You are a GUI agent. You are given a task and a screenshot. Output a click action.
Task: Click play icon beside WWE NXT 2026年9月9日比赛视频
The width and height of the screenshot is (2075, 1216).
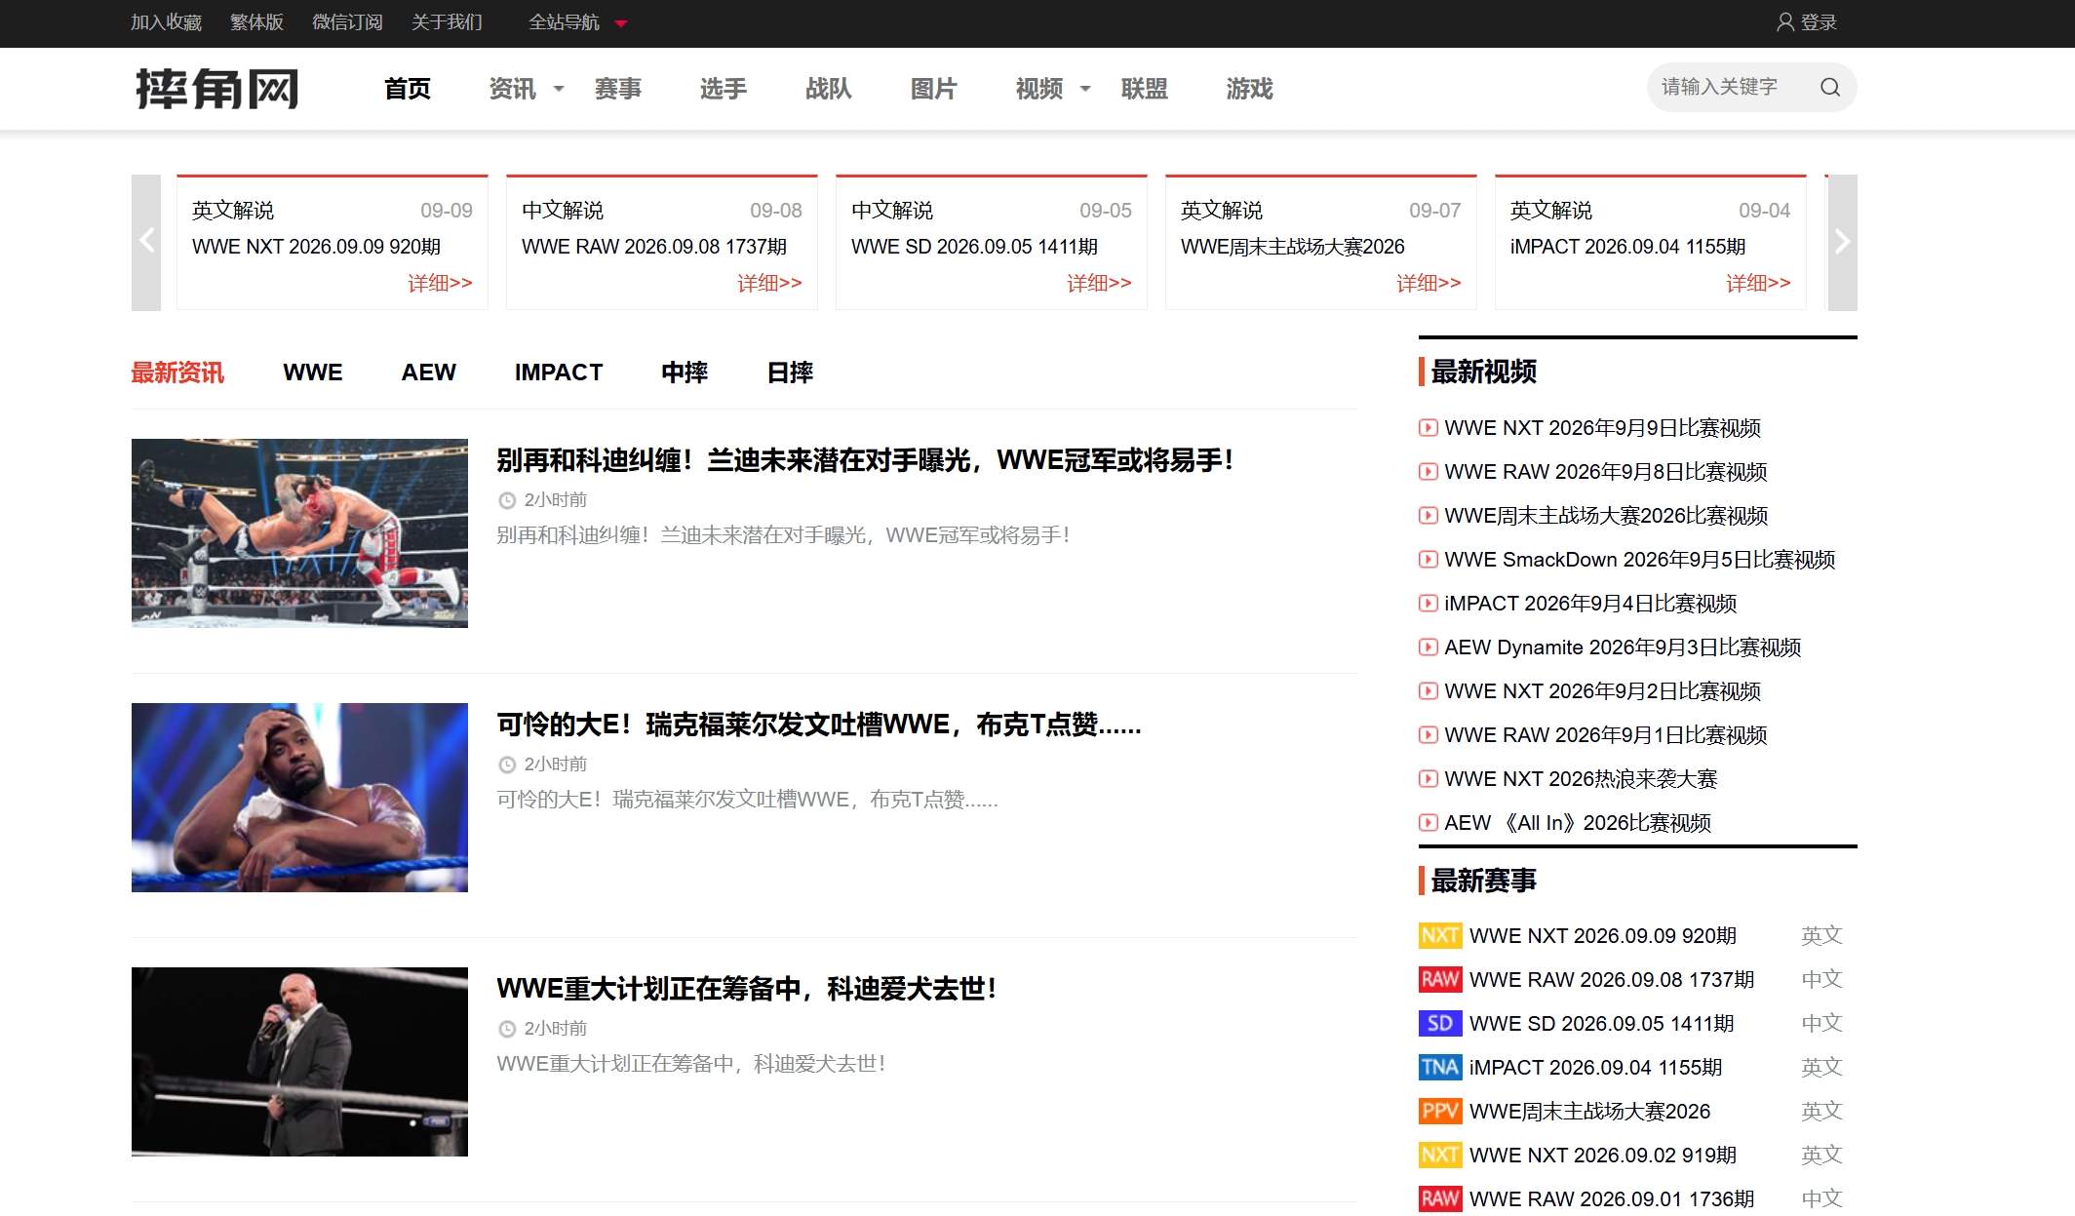coord(1428,428)
